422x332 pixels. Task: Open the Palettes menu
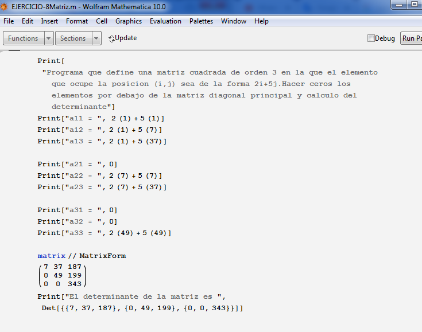tap(201, 21)
